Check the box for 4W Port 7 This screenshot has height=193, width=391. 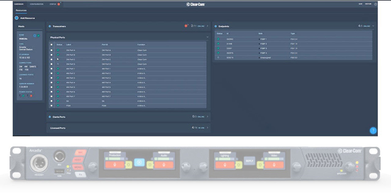[51, 96]
